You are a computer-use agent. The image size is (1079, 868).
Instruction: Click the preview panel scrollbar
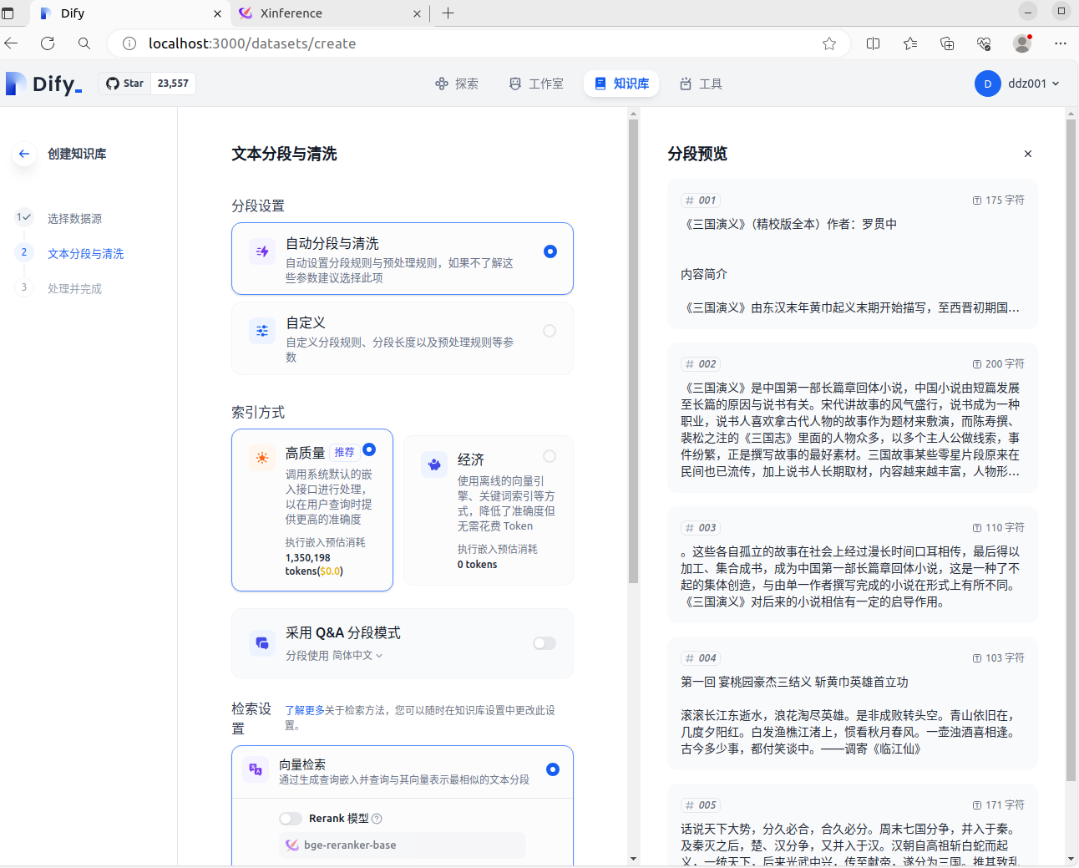point(1071,451)
